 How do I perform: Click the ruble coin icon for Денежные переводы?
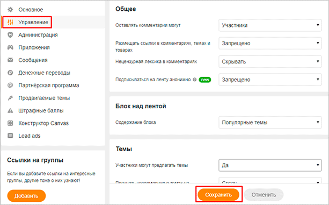click(10, 73)
